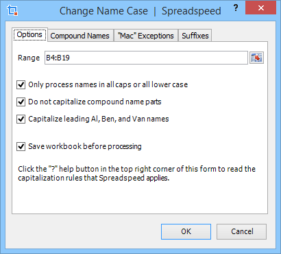The width and height of the screenshot is (281, 254).
Task: Click the Range label text
Action: pos(29,58)
